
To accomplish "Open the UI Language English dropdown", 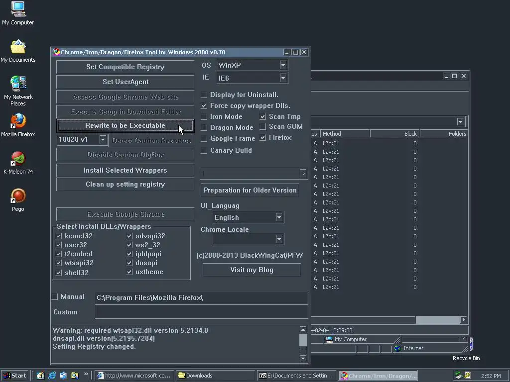I will point(279,217).
